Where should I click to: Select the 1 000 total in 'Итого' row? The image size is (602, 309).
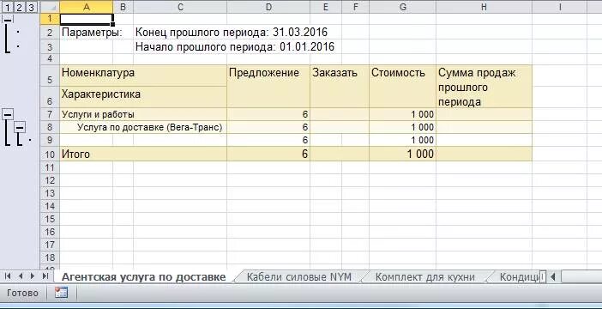pyautogui.click(x=403, y=154)
